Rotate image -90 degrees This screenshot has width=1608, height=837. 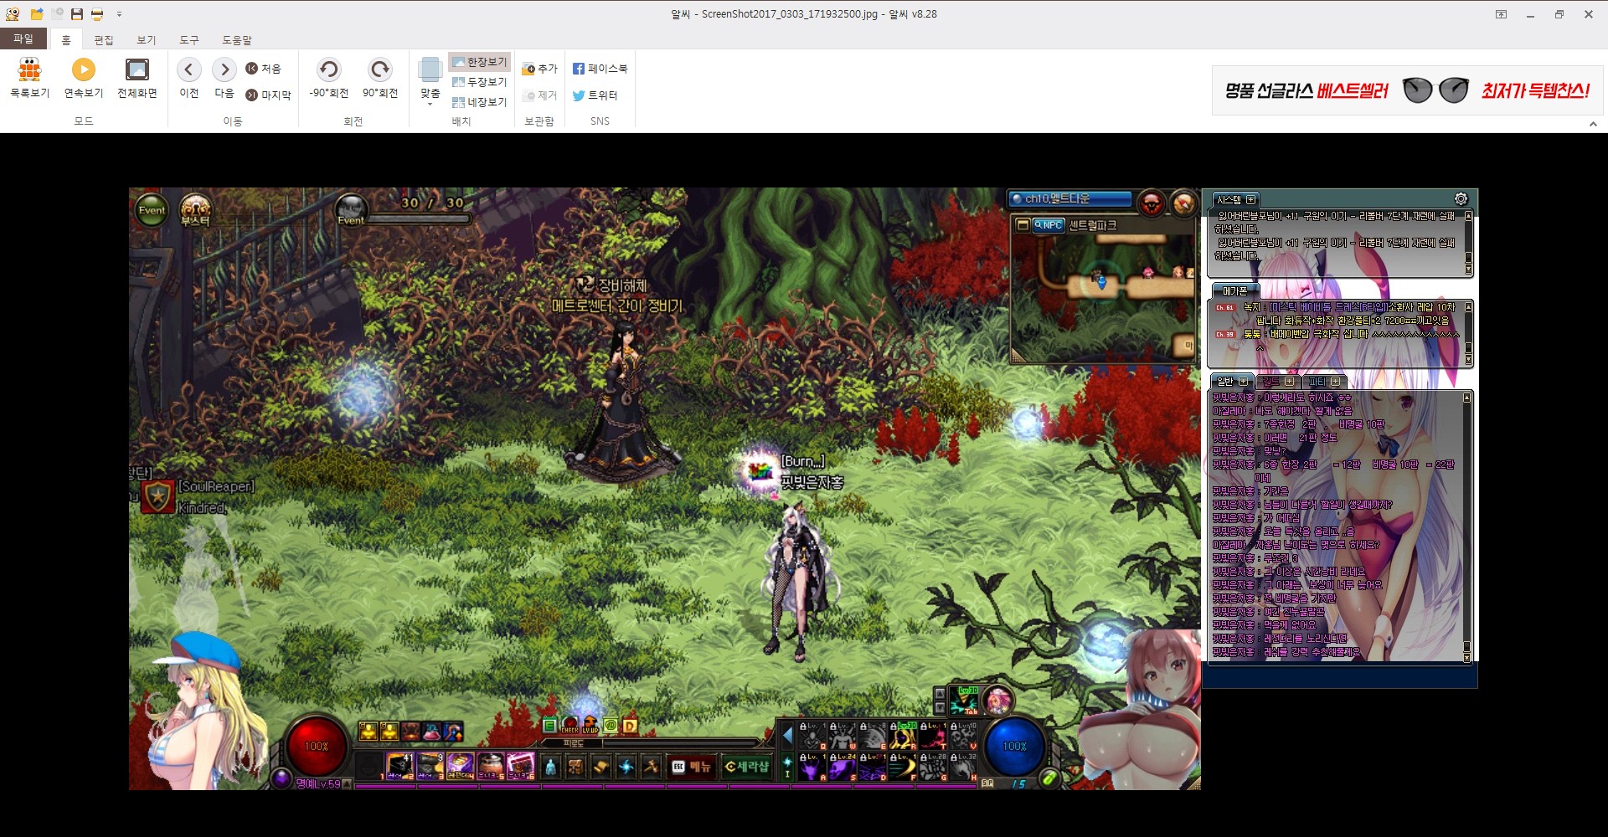328,79
